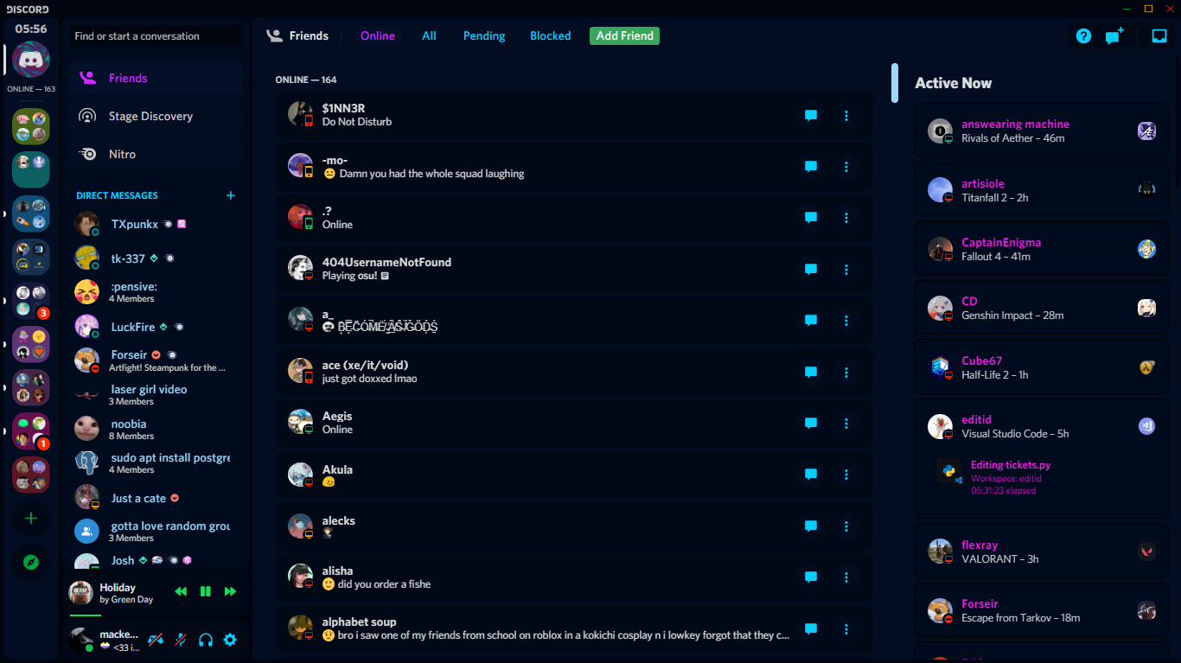This screenshot has height=663, width=1181.
Task: Open artisiole Titanfall 2 activity card
Action: (1041, 190)
